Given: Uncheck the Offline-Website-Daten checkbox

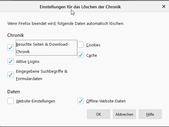Looking at the screenshot, I should (81, 101).
